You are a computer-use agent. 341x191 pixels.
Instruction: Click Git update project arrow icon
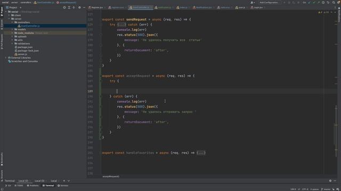(309, 2)
